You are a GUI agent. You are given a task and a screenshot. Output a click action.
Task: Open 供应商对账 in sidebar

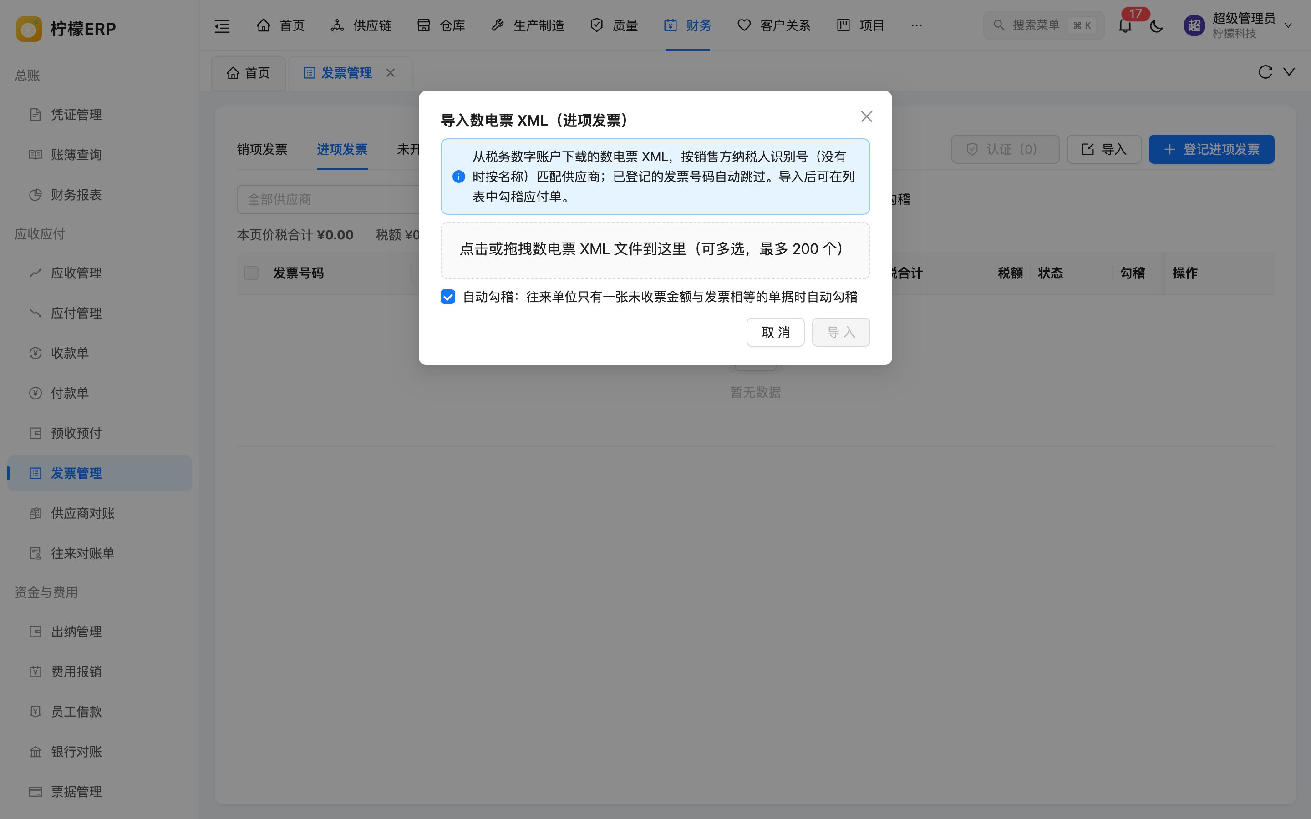tap(100, 514)
